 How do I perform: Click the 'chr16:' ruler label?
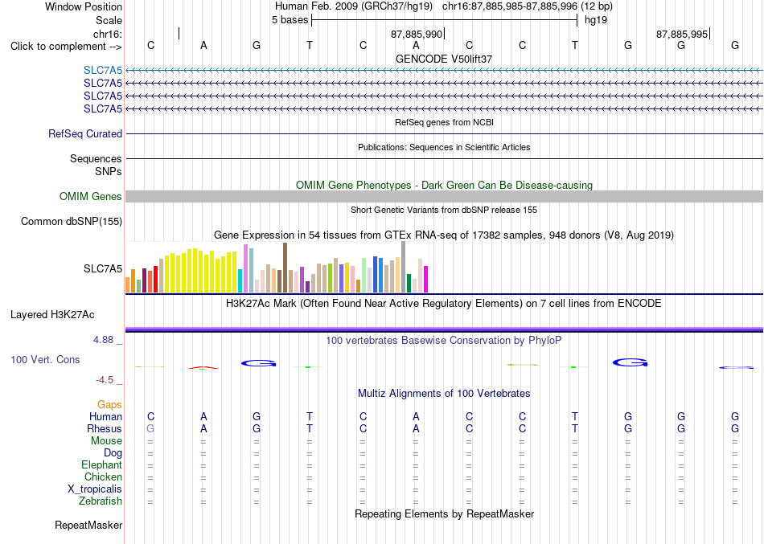click(108, 34)
